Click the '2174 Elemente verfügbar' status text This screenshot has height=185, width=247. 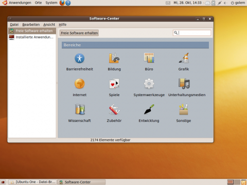point(110,140)
